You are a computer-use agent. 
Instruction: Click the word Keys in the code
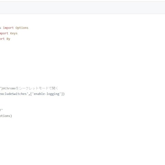[x=14, y=33]
